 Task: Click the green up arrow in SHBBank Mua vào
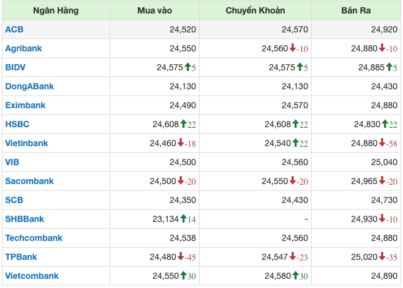(183, 219)
